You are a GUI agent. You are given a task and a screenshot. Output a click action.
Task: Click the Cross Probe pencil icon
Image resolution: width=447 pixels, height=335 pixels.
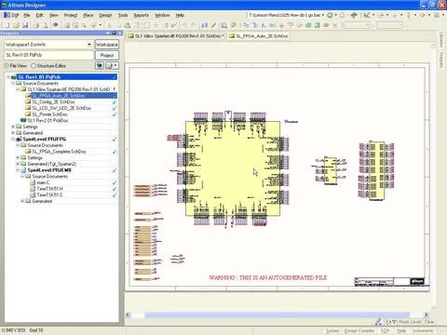coord(213,25)
